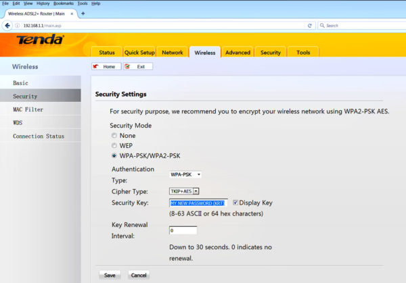Click the browser back arrow button
The width and height of the screenshot is (406, 283).
[8, 26]
